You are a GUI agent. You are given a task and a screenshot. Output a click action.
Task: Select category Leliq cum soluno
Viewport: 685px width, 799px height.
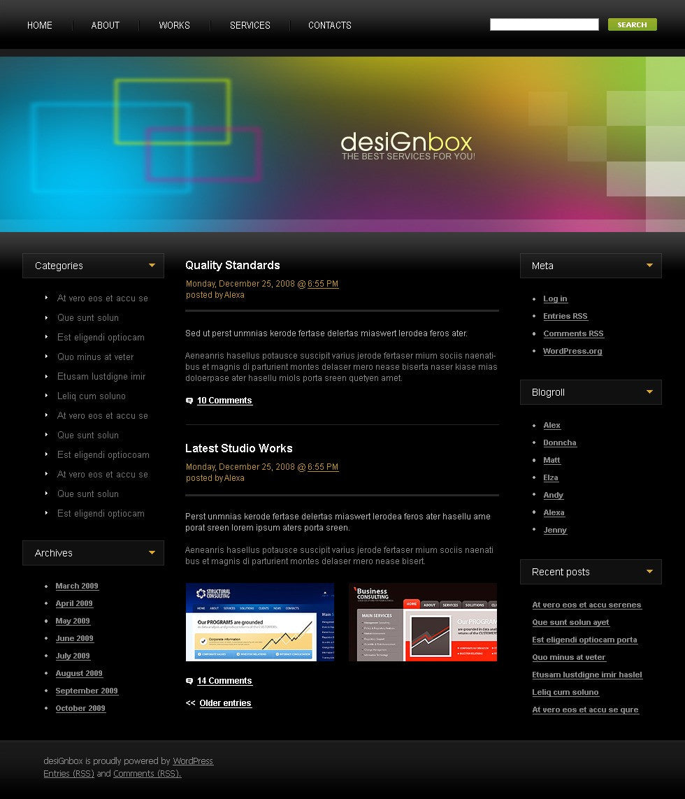point(92,396)
